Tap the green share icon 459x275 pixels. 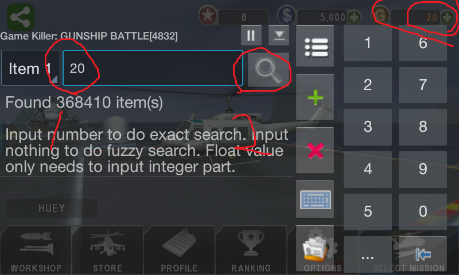coord(21,17)
